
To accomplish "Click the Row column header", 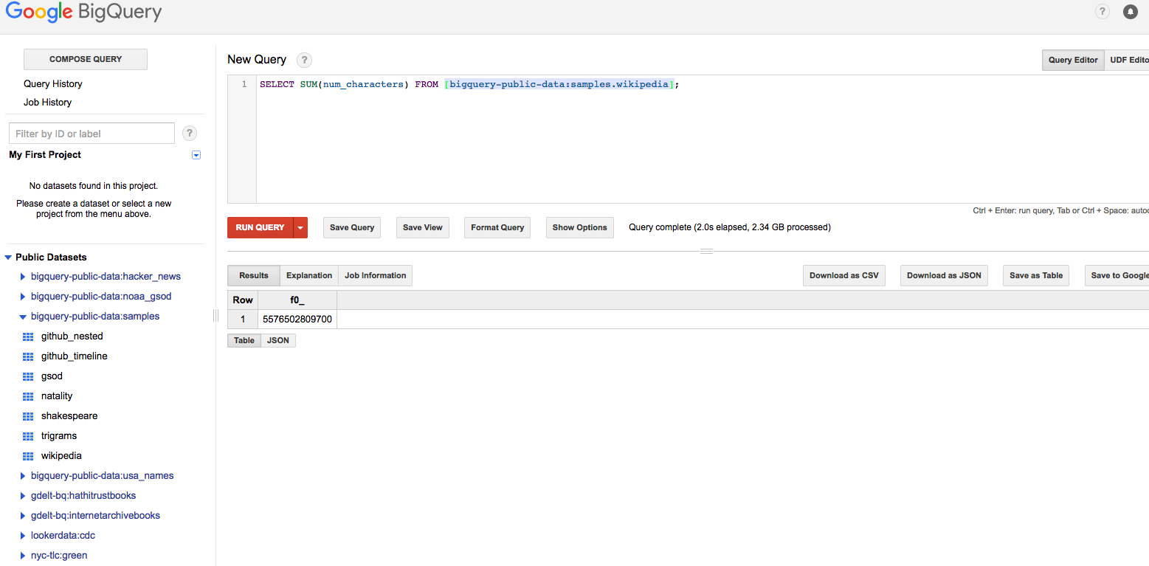I will coord(243,300).
